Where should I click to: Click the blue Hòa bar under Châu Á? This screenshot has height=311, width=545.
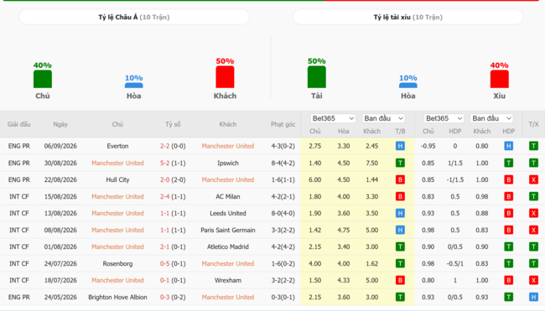click(134, 86)
